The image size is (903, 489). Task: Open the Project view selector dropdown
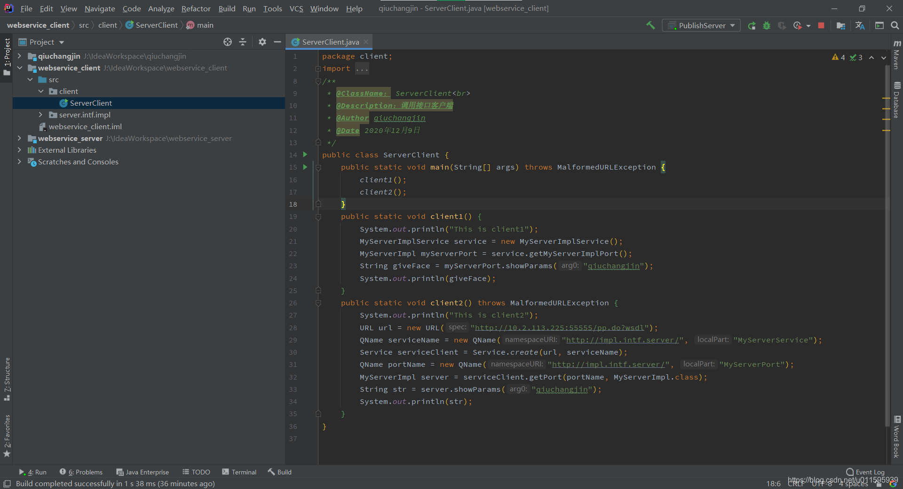tap(41, 42)
